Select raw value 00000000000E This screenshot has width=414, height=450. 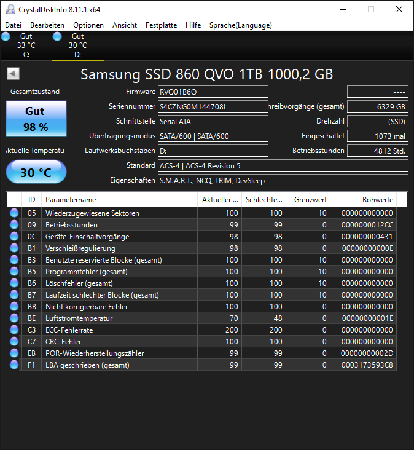pyautogui.click(x=367, y=248)
